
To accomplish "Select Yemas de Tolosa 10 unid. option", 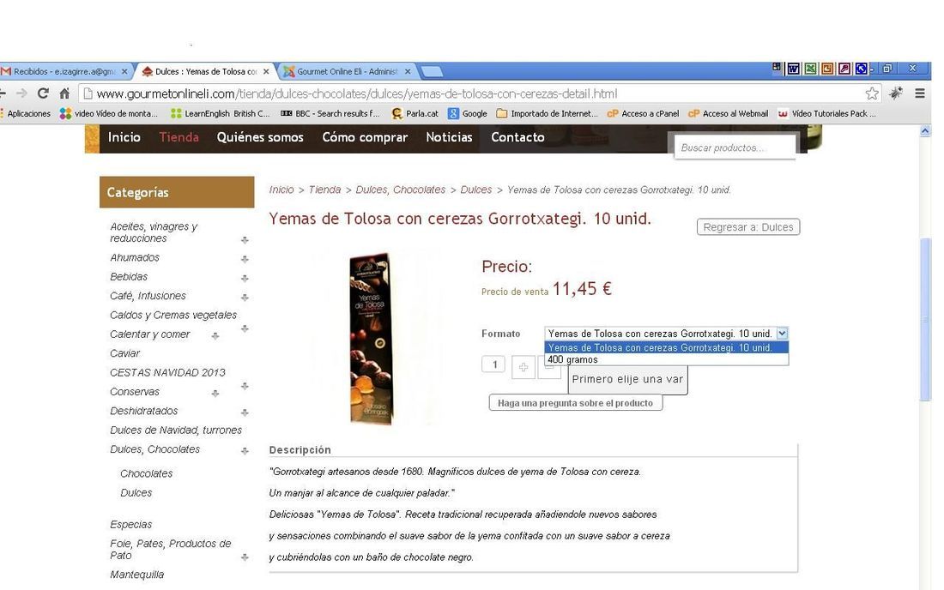I will 667,347.
